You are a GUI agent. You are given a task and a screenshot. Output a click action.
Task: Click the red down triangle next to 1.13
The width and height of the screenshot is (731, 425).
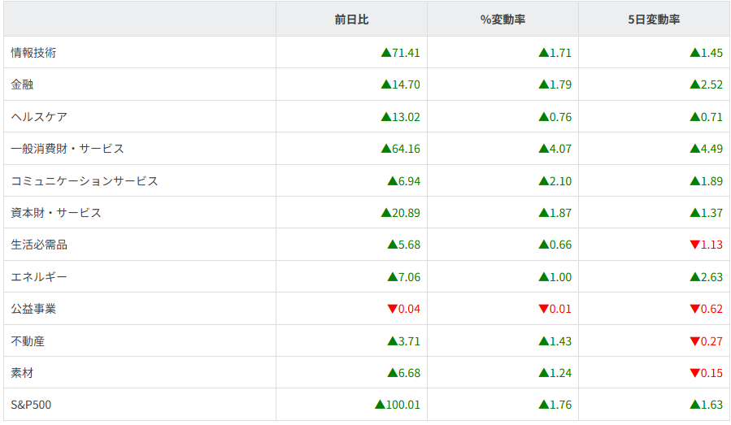(x=694, y=245)
